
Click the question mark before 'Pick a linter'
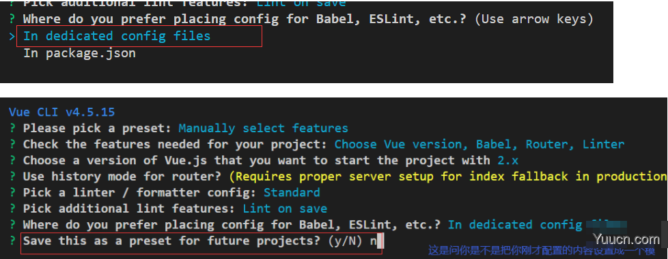click(x=12, y=192)
